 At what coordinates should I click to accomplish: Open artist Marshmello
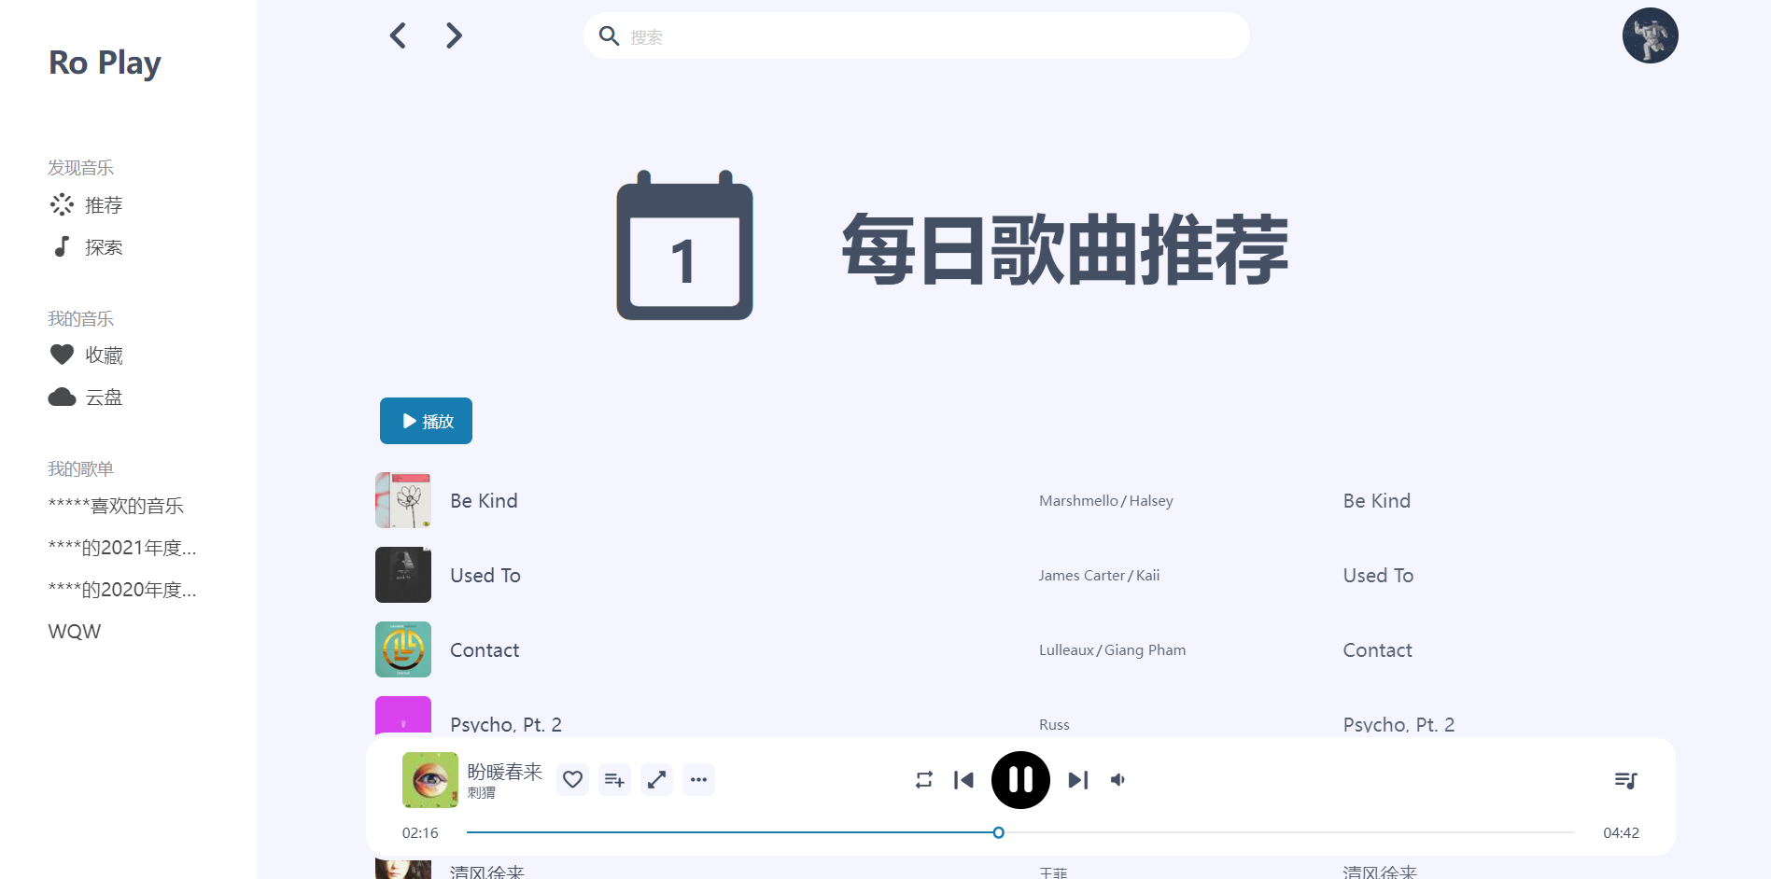click(1078, 501)
